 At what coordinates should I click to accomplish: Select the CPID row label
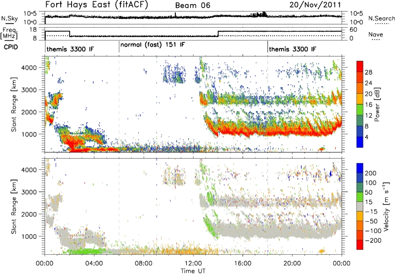(x=11, y=47)
